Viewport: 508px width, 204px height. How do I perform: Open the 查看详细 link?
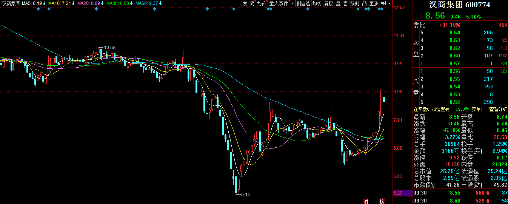(498, 109)
